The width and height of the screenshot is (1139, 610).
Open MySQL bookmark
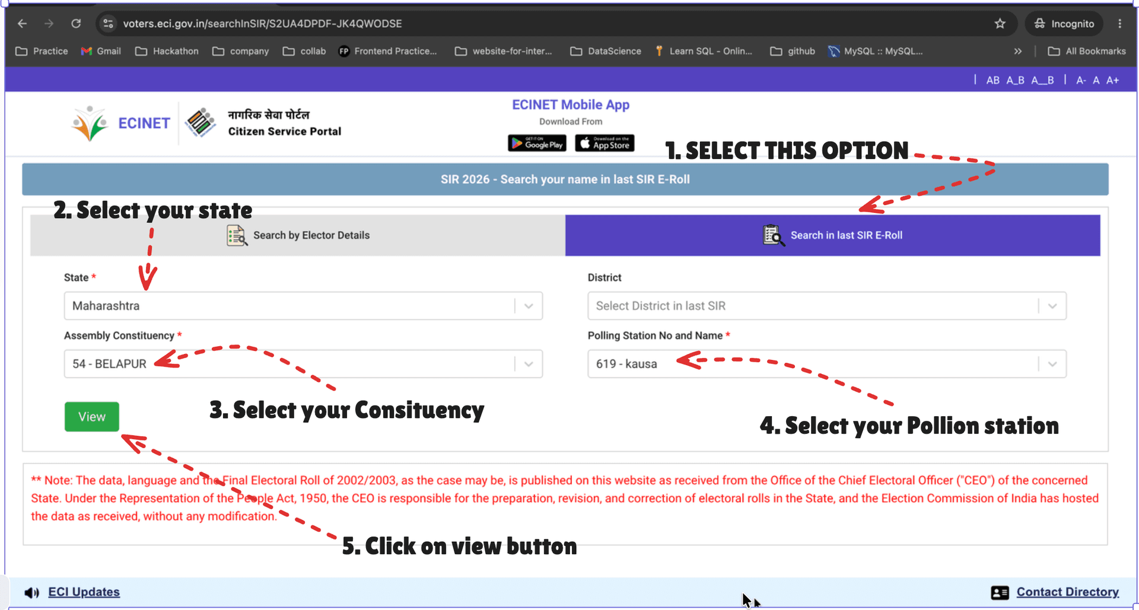(876, 51)
